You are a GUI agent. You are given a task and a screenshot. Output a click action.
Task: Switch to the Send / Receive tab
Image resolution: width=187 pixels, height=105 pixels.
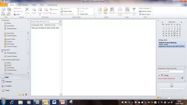pos(23,5)
